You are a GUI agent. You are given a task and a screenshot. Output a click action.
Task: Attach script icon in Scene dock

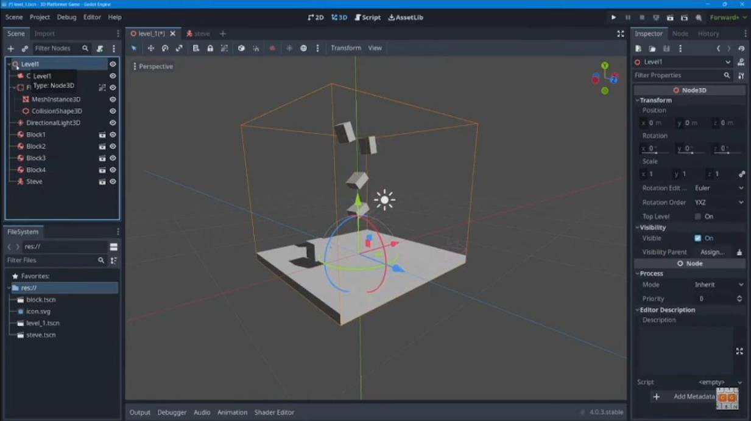click(x=100, y=49)
